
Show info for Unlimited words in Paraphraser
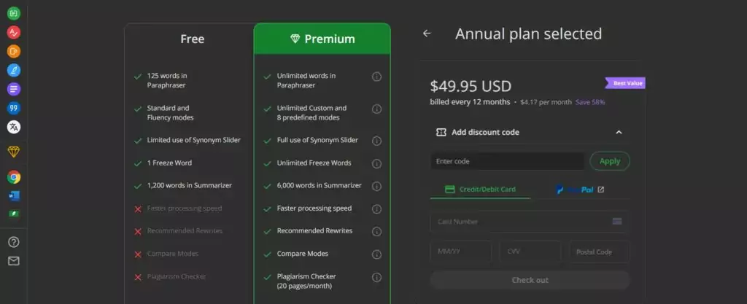[376, 77]
